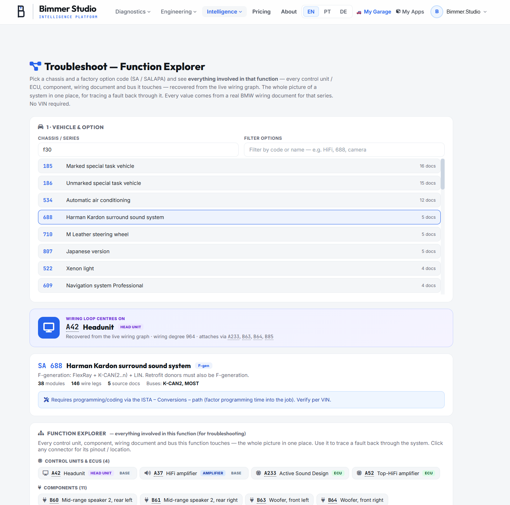
Task: Click the plug icon in the B64 Woofer chip
Action: point(323,500)
